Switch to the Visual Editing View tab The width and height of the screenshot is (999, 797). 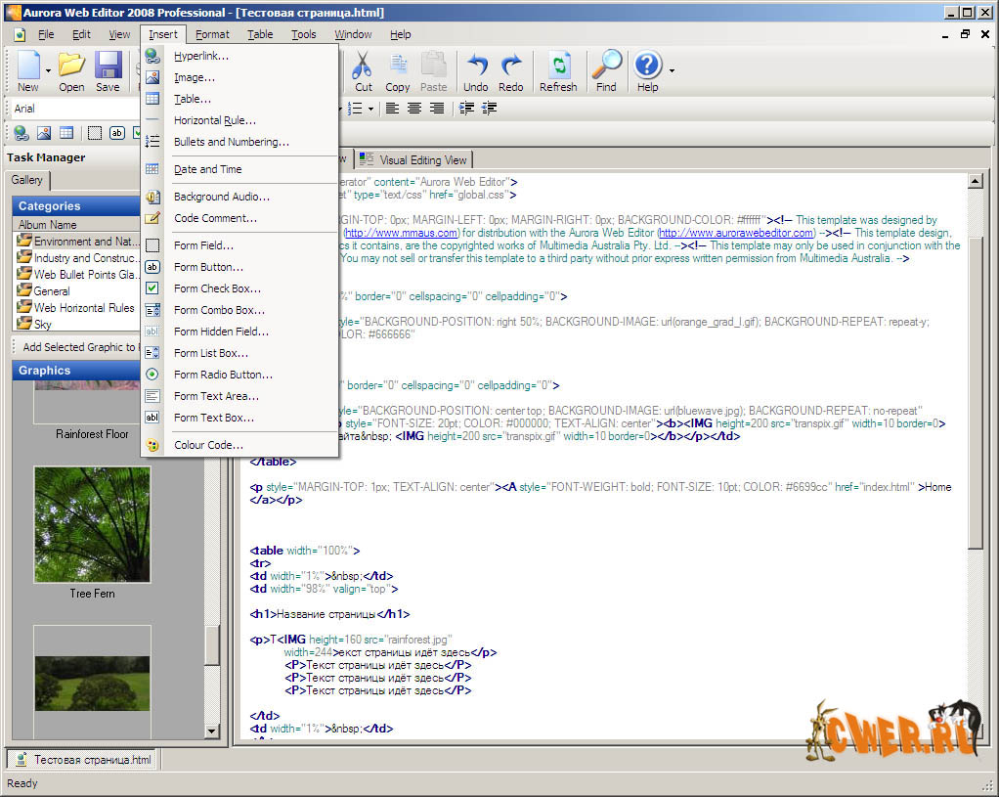414,159
